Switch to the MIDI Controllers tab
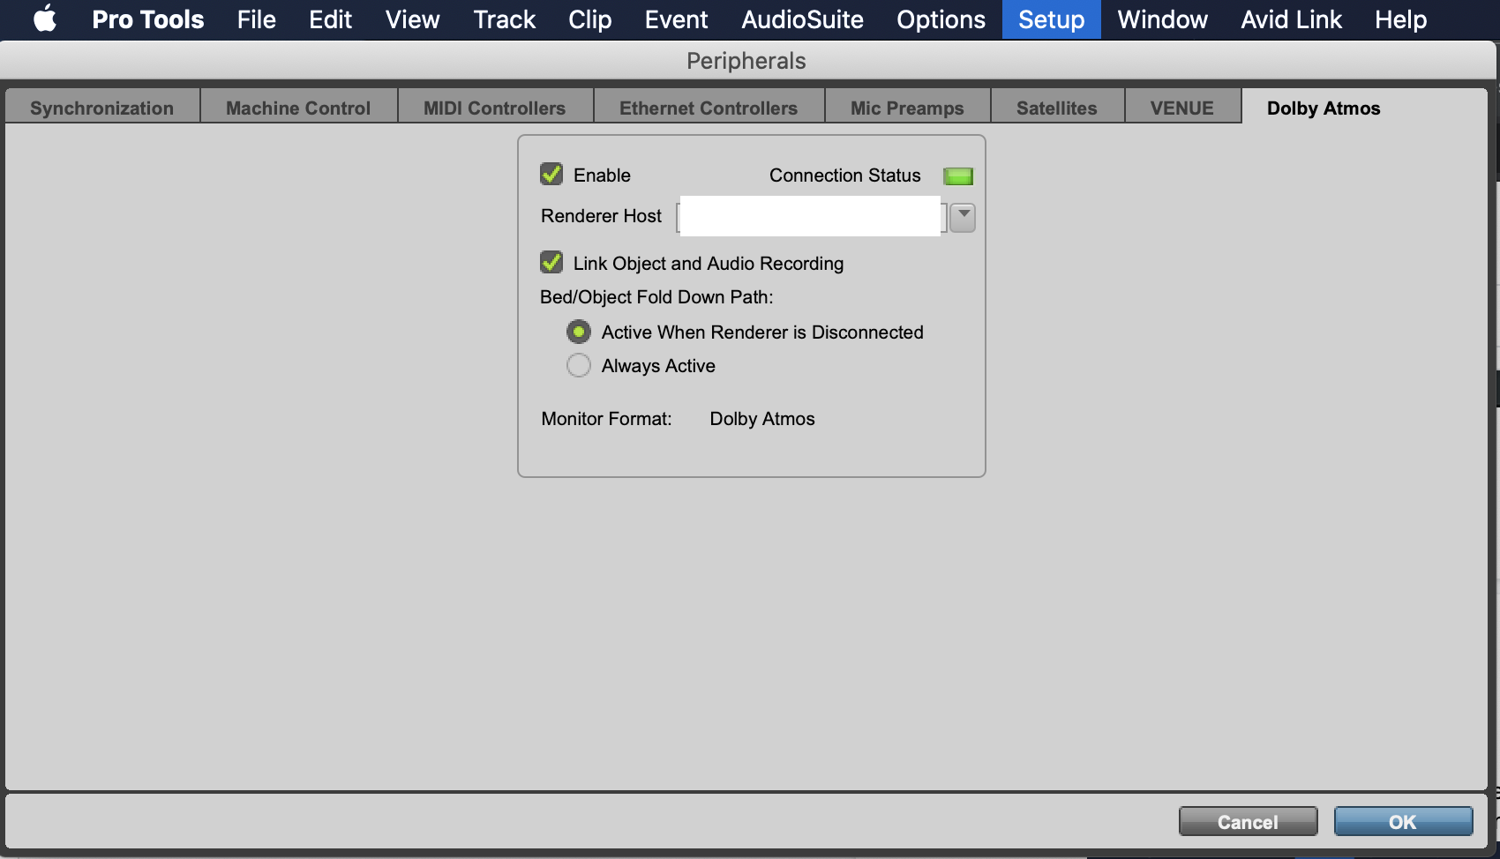The image size is (1500, 859). (495, 108)
